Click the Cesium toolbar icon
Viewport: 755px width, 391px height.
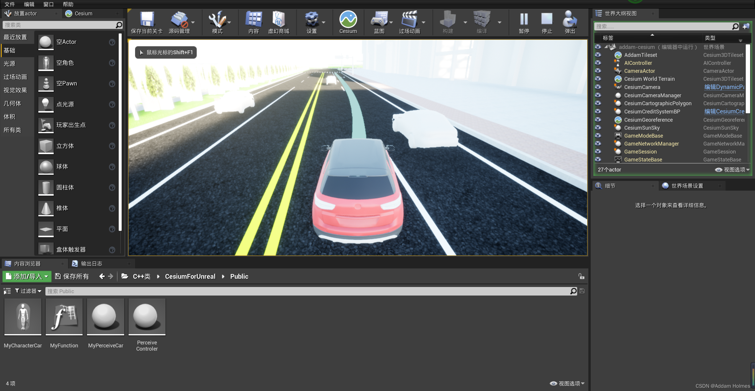[348, 21]
